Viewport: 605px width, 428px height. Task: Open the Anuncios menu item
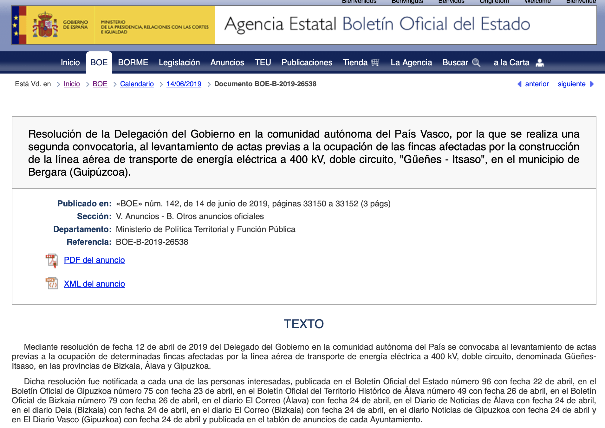227,62
